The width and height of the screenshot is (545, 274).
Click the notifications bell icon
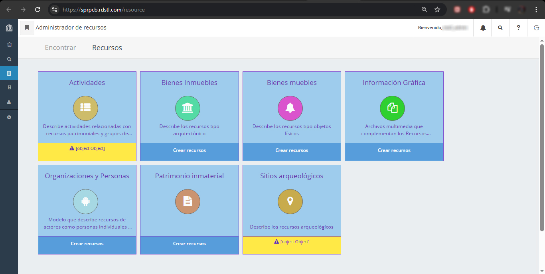tap(483, 28)
